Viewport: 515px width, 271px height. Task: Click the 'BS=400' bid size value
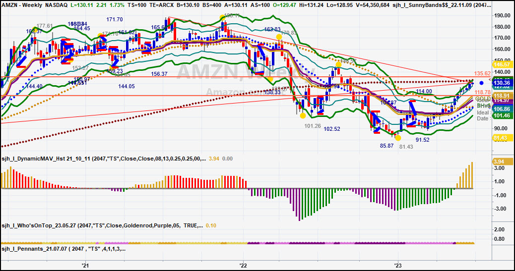pos(212,5)
